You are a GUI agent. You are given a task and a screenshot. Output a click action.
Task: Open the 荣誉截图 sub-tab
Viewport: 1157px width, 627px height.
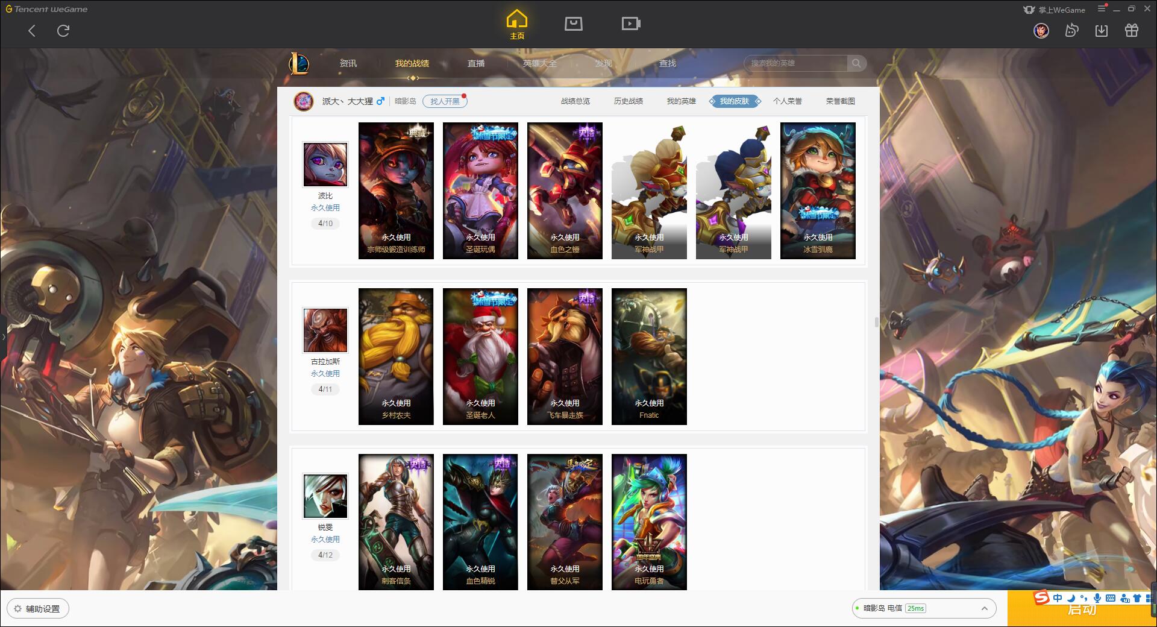click(x=841, y=101)
